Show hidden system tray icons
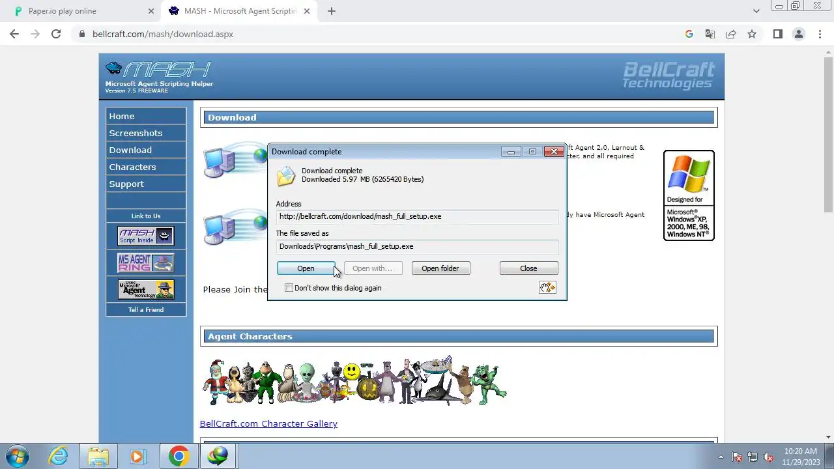 point(721,457)
